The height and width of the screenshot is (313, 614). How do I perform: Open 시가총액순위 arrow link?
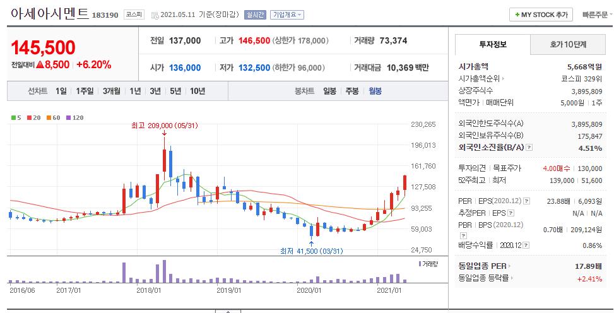503,79
